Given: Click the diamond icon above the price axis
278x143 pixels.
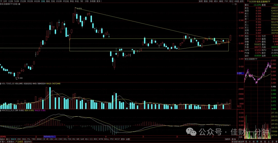Looking at the screenshot, I should 232,4.
